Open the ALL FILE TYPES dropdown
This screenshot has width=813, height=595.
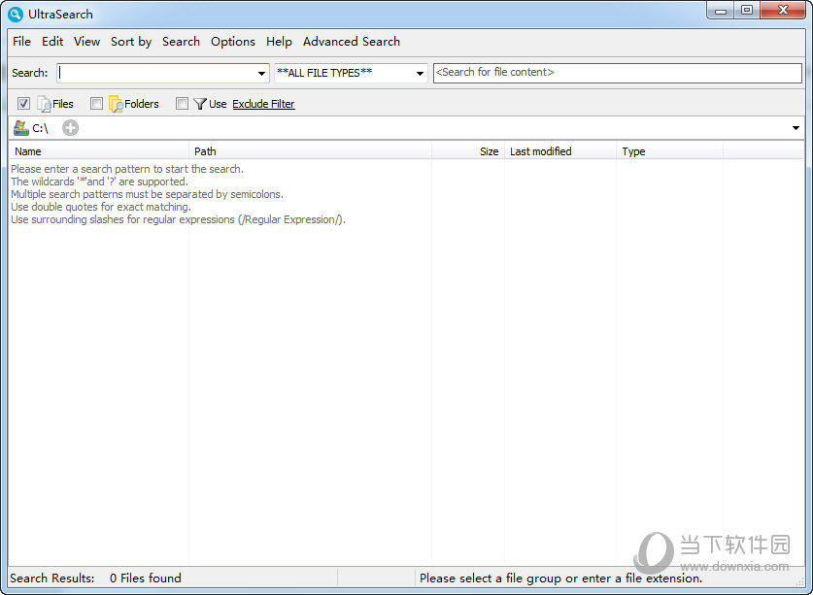[x=420, y=73]
